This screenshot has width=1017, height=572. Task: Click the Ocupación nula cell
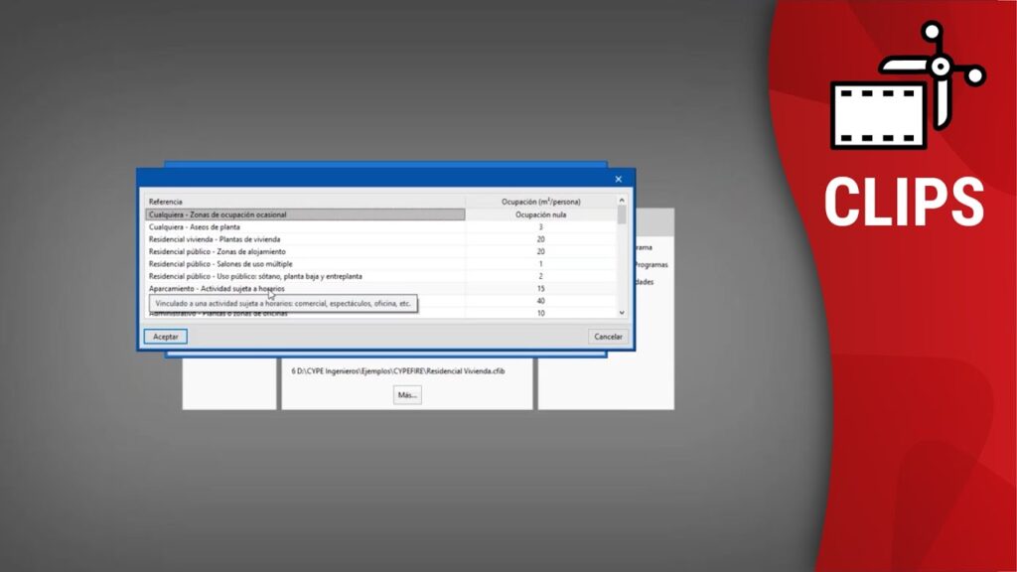pos(540,214)
